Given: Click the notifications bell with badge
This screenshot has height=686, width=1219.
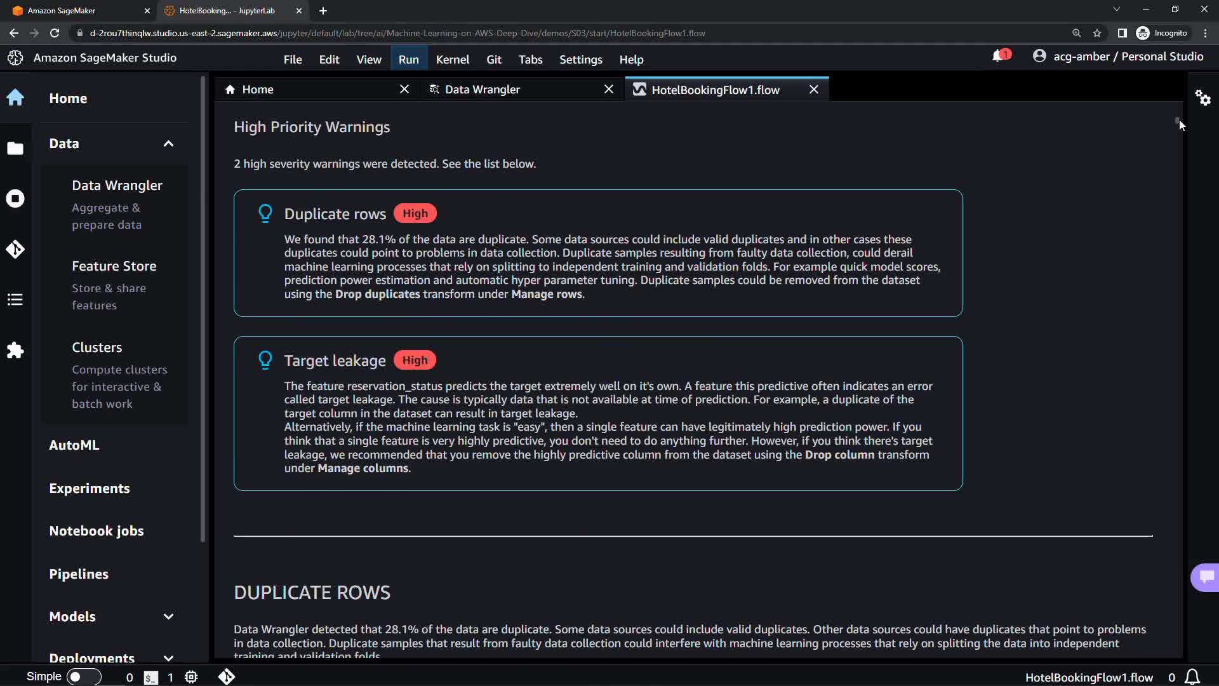Looking at the screenshot, I should [x=999, y=57].
